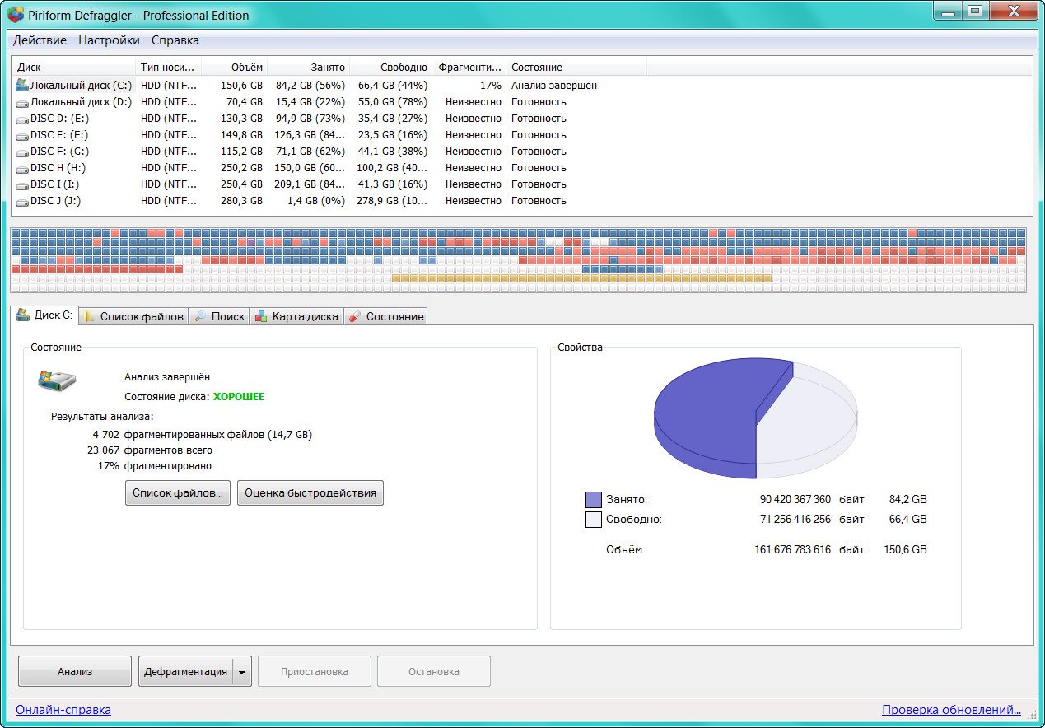Switch to the Карта диска tab
This screenshot has height=728, width=1045.
[x=296, y=316]
